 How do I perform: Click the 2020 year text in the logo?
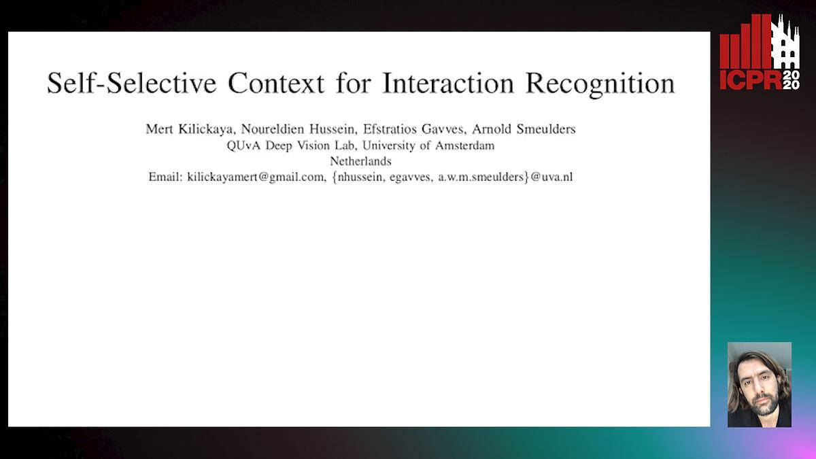tap(791, 80)
